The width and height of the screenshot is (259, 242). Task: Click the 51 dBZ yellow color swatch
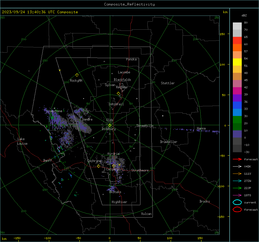pyautogui.click(x=237, y=62)
